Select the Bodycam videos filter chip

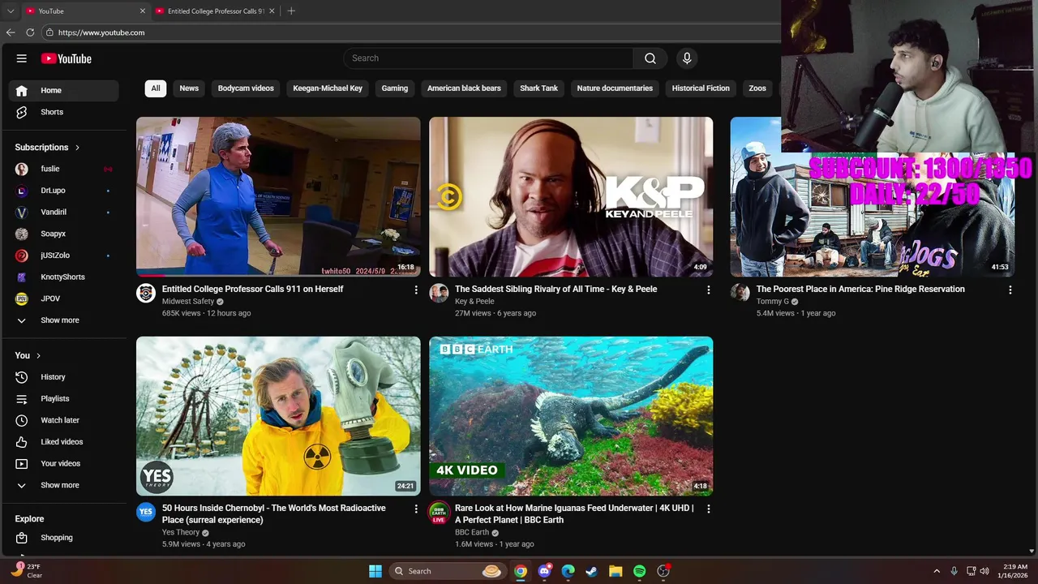pos(246,88)
